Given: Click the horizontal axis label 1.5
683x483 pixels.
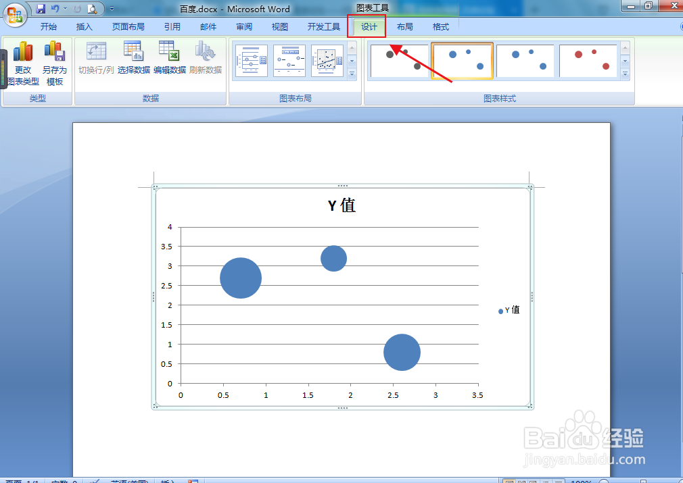Looking at the screenshot, I should pos(308,395).
